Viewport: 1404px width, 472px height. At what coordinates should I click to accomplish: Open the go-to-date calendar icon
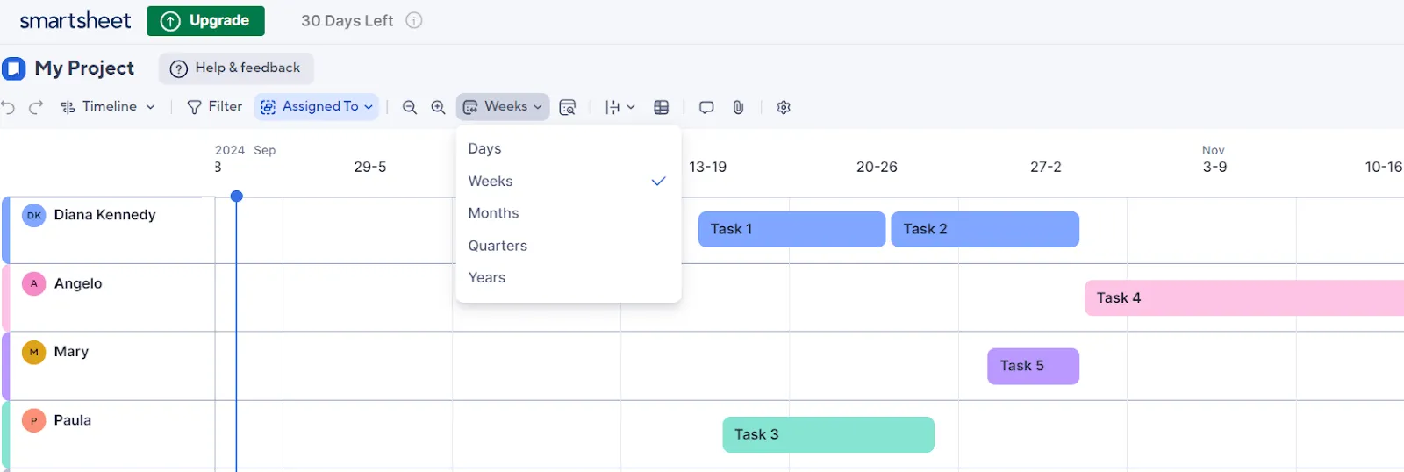pos(568,107)
